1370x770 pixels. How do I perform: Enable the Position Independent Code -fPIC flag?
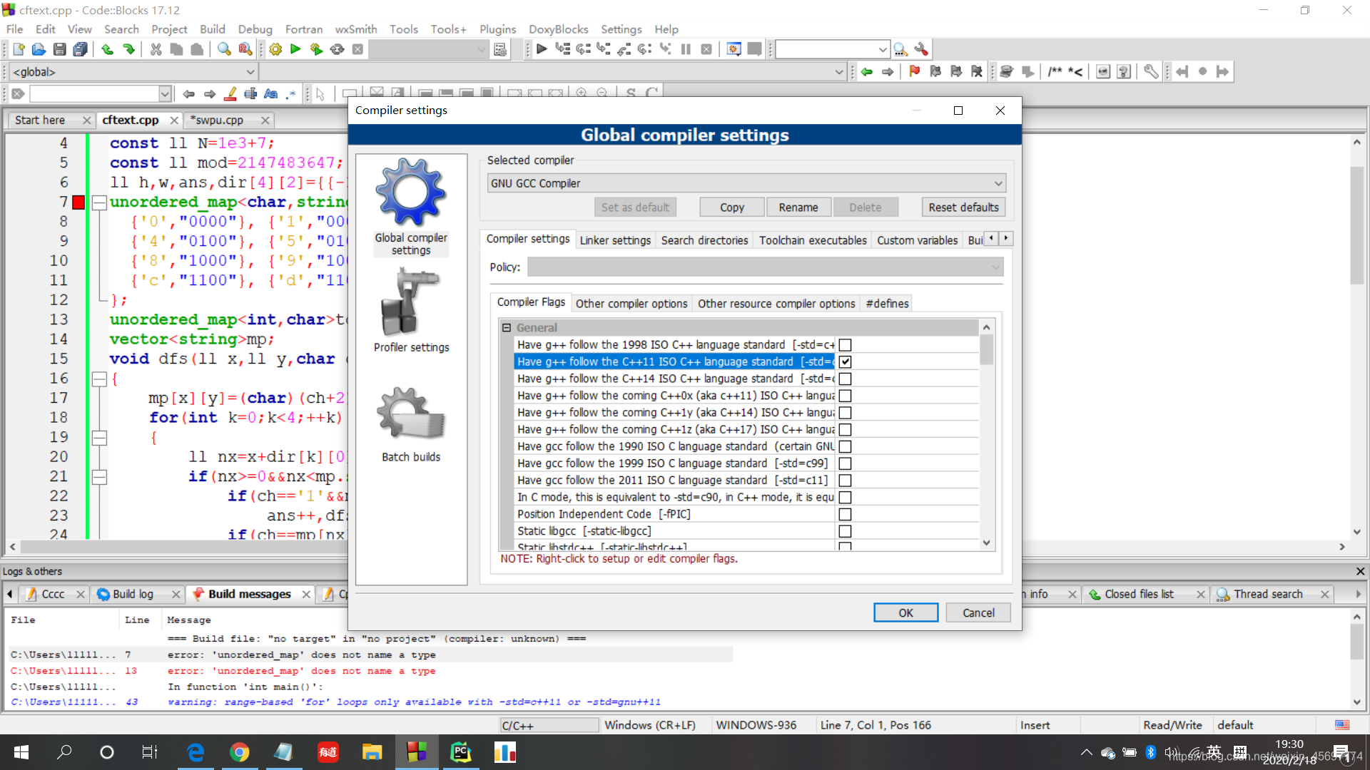pyautogui.click(x=845, y=515)
